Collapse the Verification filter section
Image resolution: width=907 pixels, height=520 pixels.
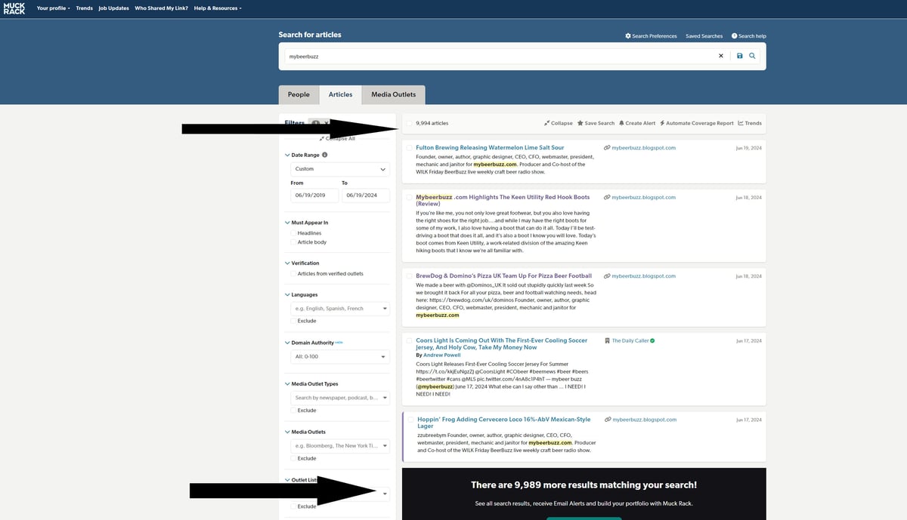click(x=287, y=263)
